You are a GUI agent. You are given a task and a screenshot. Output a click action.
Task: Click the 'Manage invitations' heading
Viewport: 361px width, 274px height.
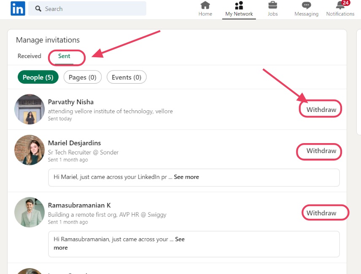point(48,40)
